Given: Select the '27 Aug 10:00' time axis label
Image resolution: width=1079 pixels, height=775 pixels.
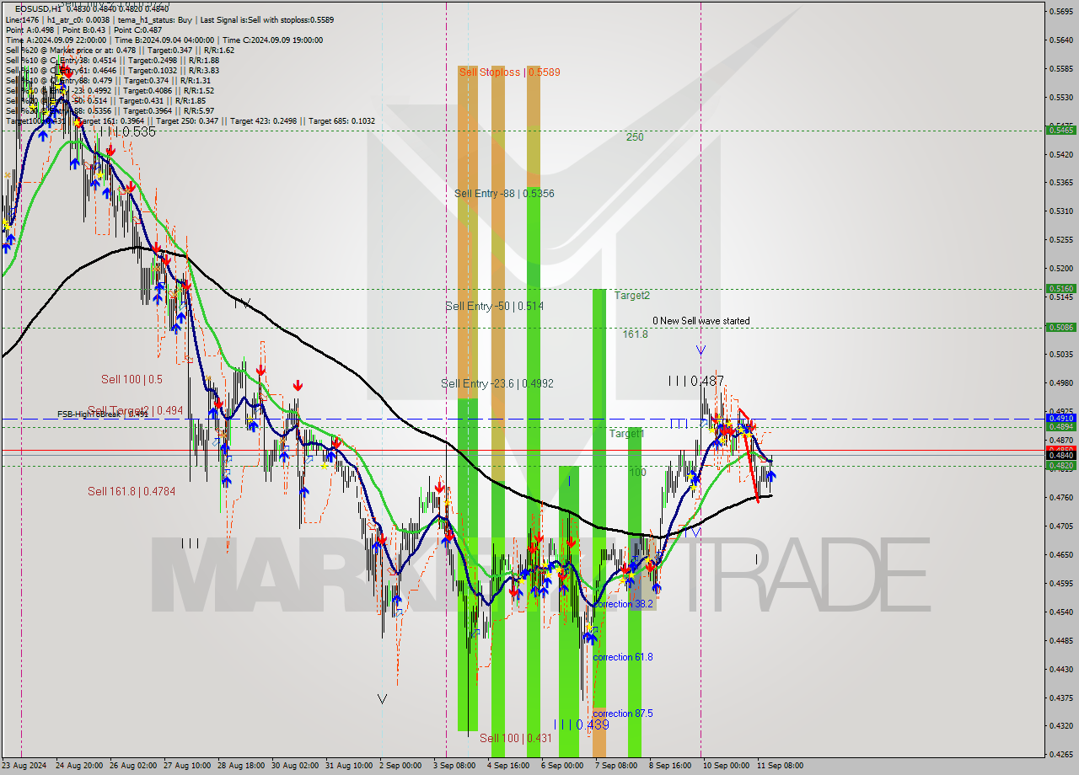Looking at the screenshot, I should (x=187, y=766).
